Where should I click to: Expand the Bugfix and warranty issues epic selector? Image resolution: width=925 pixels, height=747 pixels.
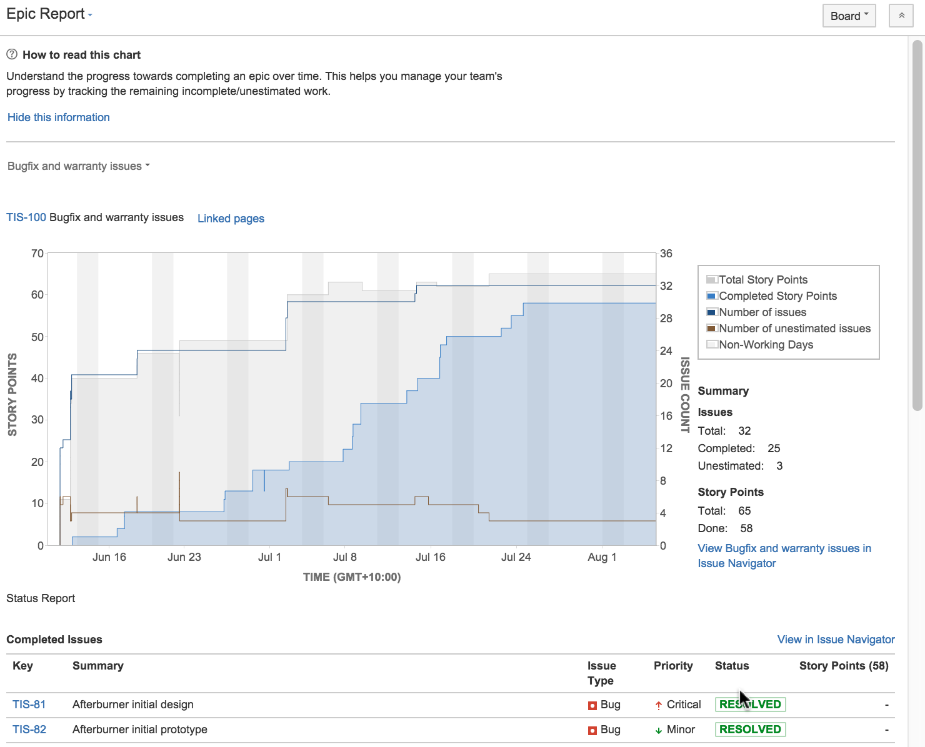point(79,166)
